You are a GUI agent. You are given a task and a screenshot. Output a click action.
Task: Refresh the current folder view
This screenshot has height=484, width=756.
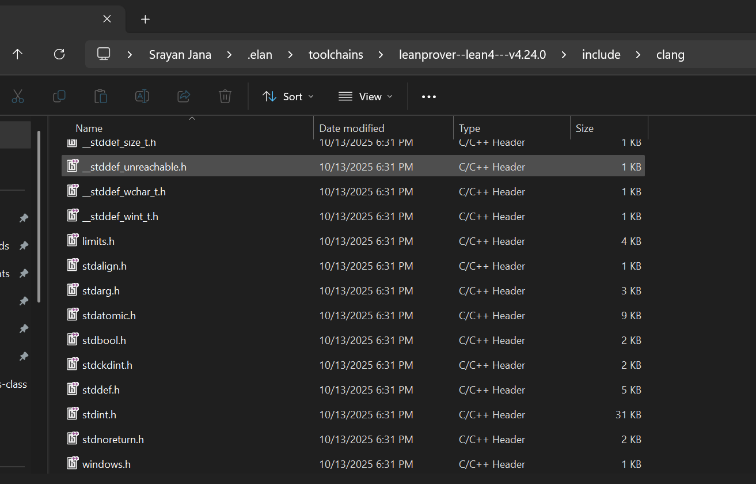pyautogui.click(x=59, y=54)
